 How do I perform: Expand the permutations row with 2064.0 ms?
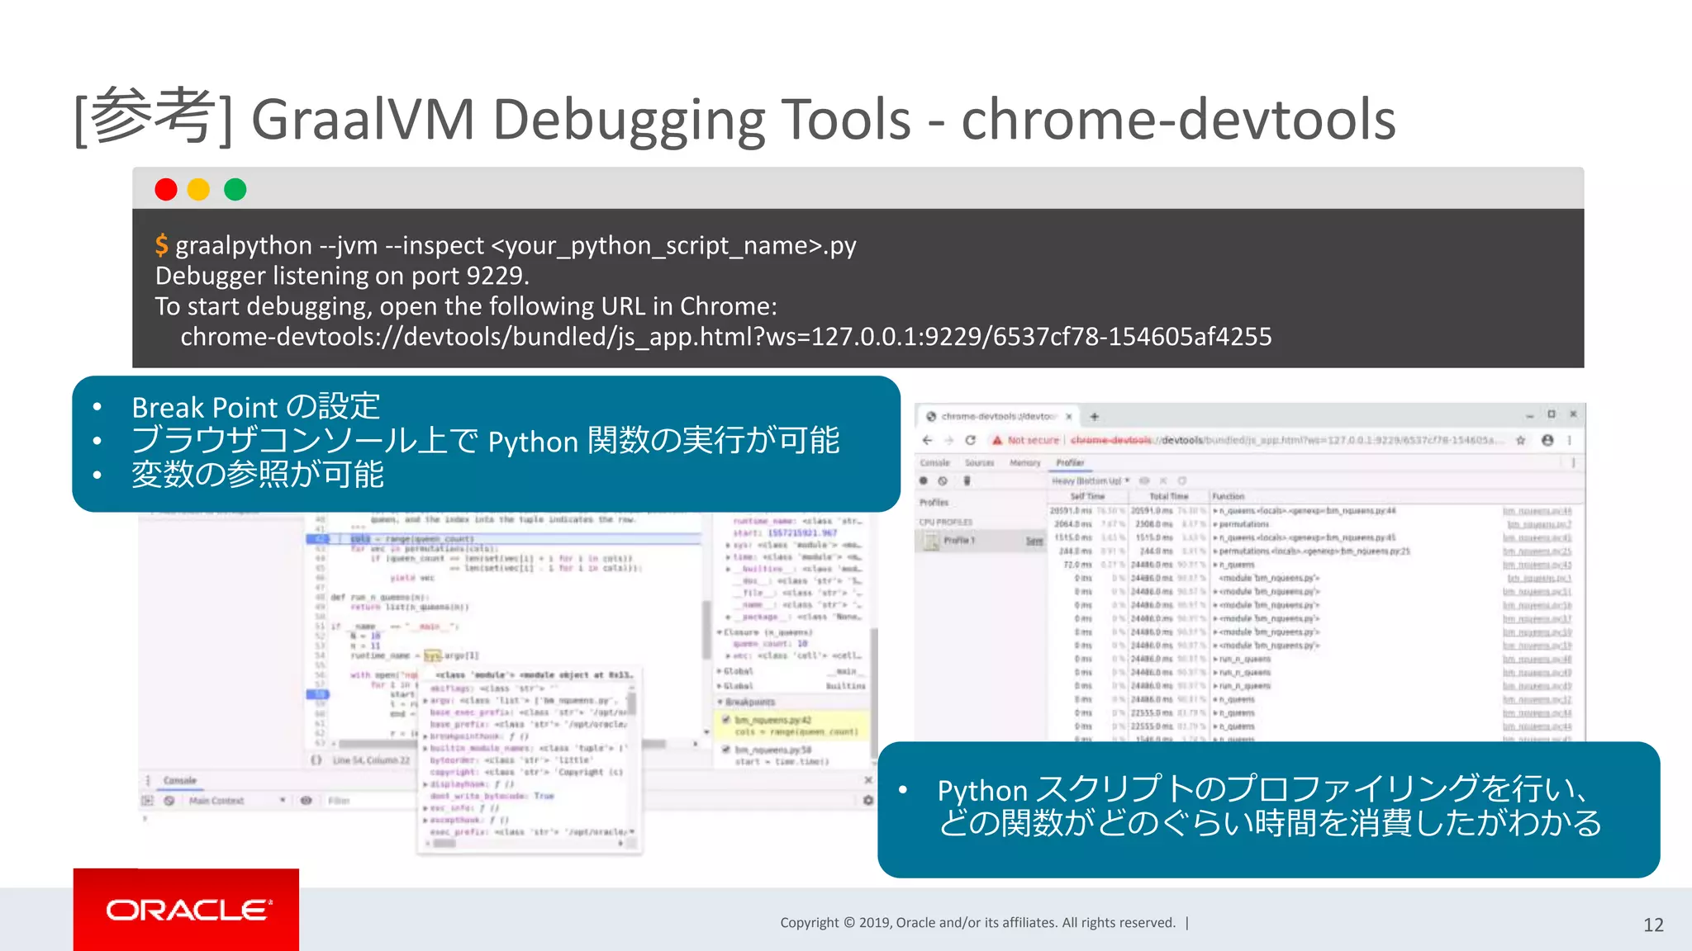pyautogui.click(x=1215, y=524)
